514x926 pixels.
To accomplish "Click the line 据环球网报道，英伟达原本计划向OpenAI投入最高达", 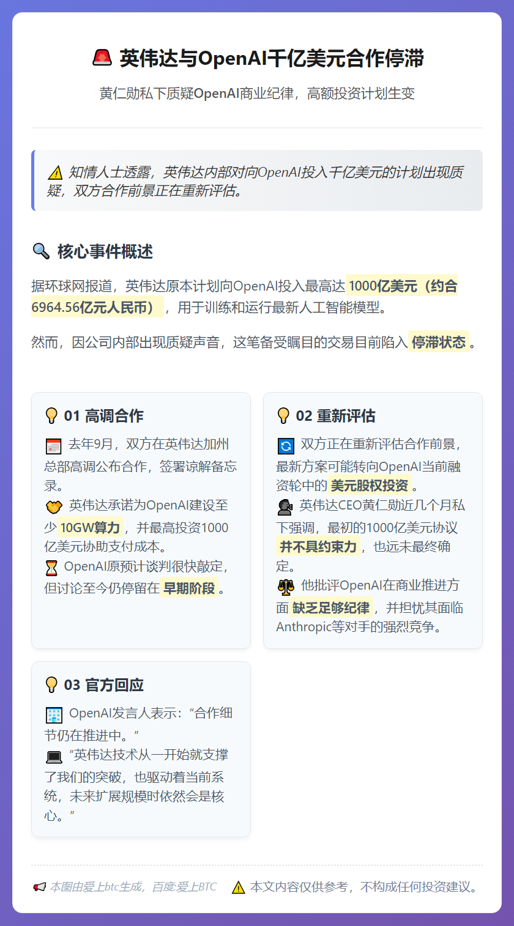I will tap(188, 286).
